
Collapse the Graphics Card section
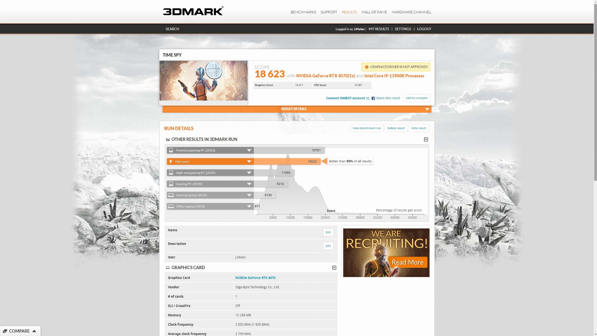334,268
